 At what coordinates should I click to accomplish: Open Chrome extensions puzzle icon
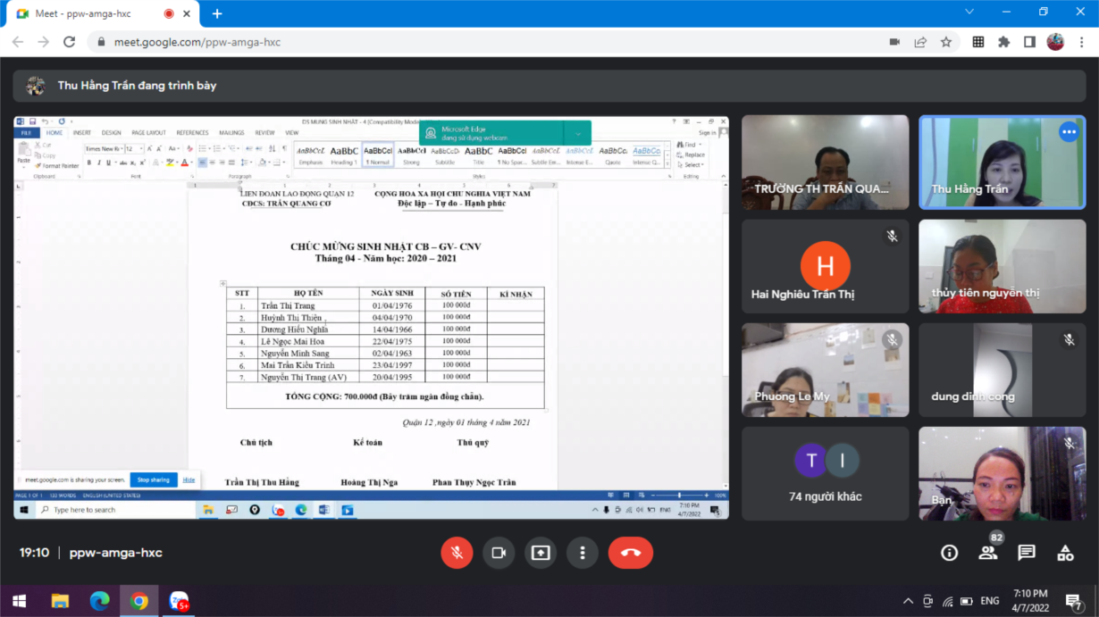[1004, 42]
